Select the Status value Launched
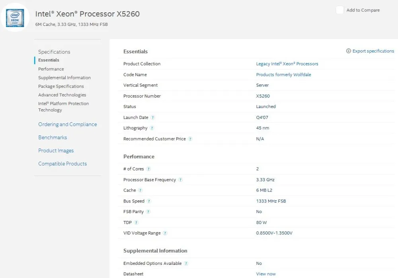The height and width of the screenshot is (278, 398). point(266,106)
